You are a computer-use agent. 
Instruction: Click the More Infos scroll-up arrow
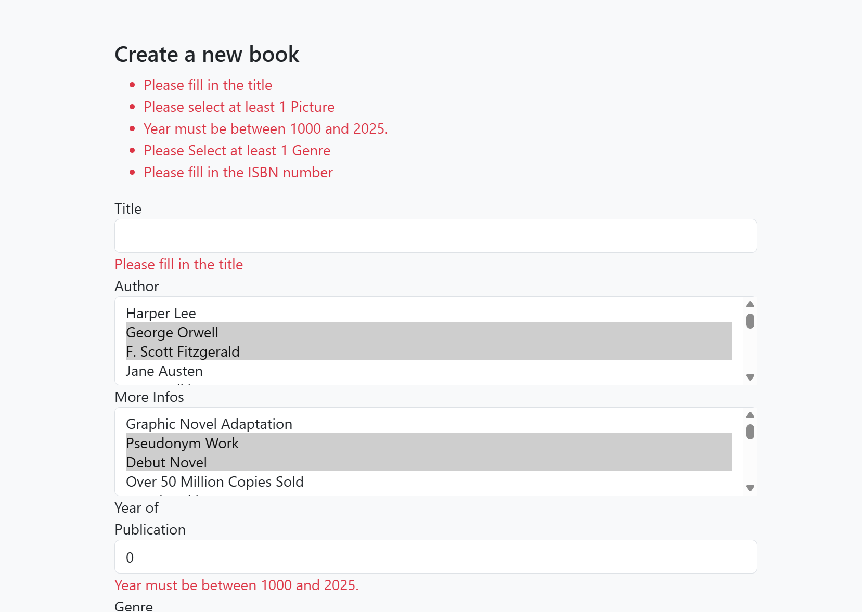click(750, 415)
